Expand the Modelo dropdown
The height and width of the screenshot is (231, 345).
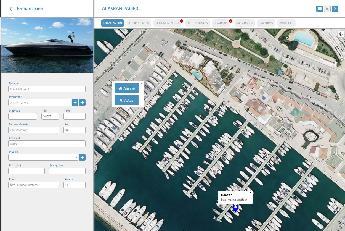43,158
